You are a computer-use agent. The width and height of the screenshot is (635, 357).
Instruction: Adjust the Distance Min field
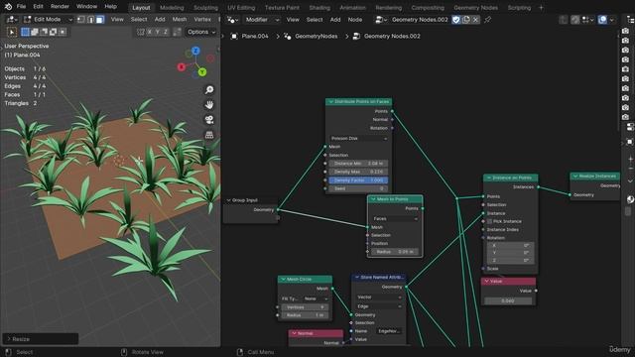(x=358, y=163)
